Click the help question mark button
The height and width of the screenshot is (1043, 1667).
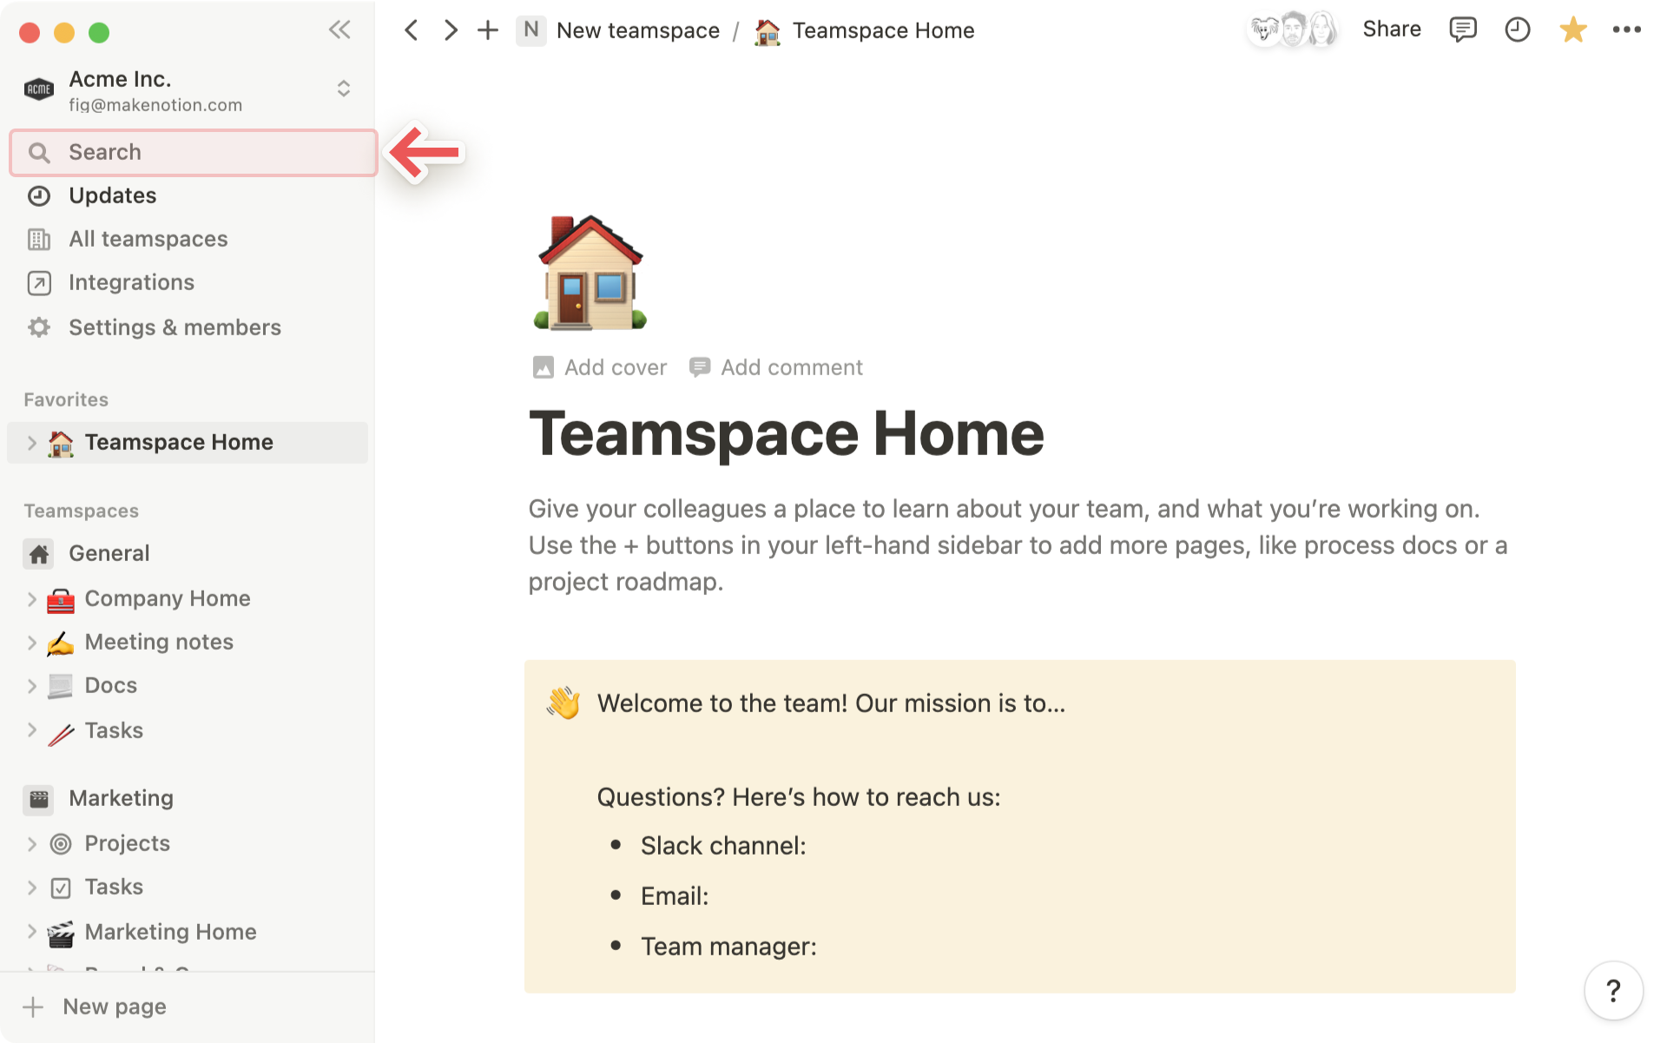click(x=1612, y=990)
